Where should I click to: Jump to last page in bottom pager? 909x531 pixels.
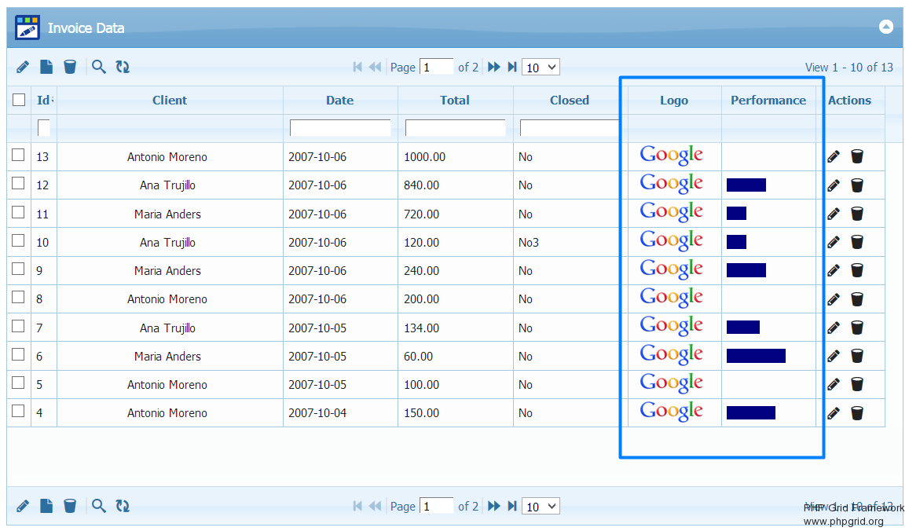pyautogui.click(x=512, y=506)
